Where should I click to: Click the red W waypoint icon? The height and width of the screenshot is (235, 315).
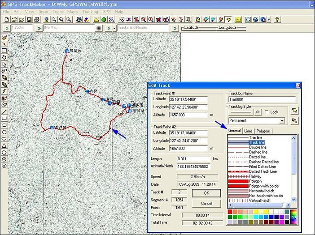pos(173,20)
